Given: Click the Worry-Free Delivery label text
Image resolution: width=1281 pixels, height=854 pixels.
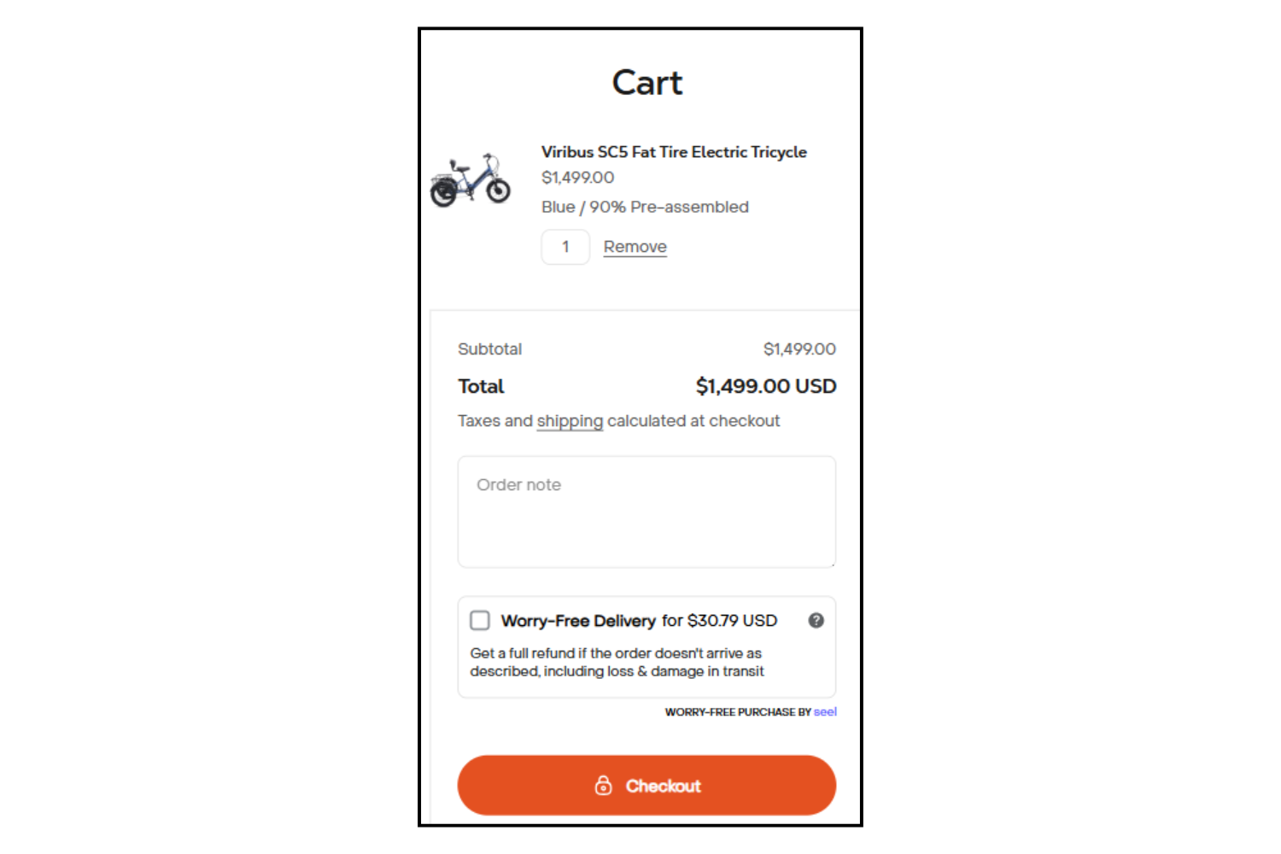Looking at the screenshot, I should (578, 621).
